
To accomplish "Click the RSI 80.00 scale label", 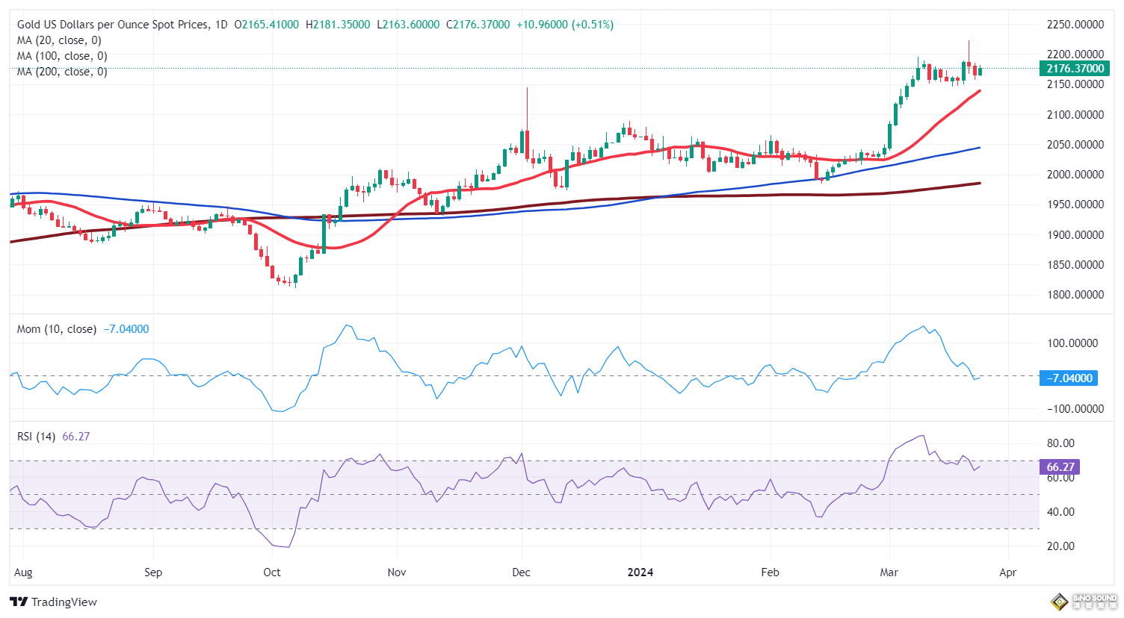I will [1060, 443].
